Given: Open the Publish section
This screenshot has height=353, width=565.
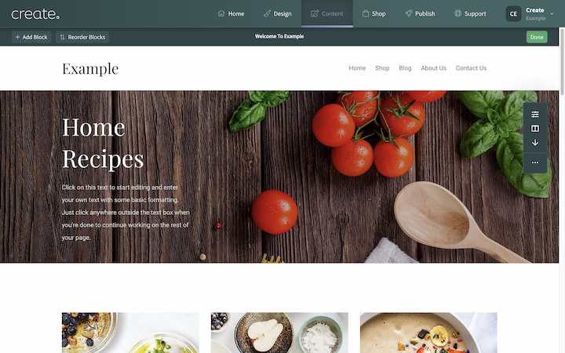Looking at the screenshot, I should [x=420, y=13].
